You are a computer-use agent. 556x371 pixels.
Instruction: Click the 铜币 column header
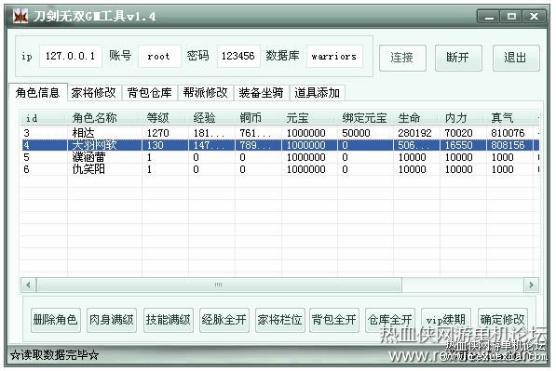(x=258, y=118)
